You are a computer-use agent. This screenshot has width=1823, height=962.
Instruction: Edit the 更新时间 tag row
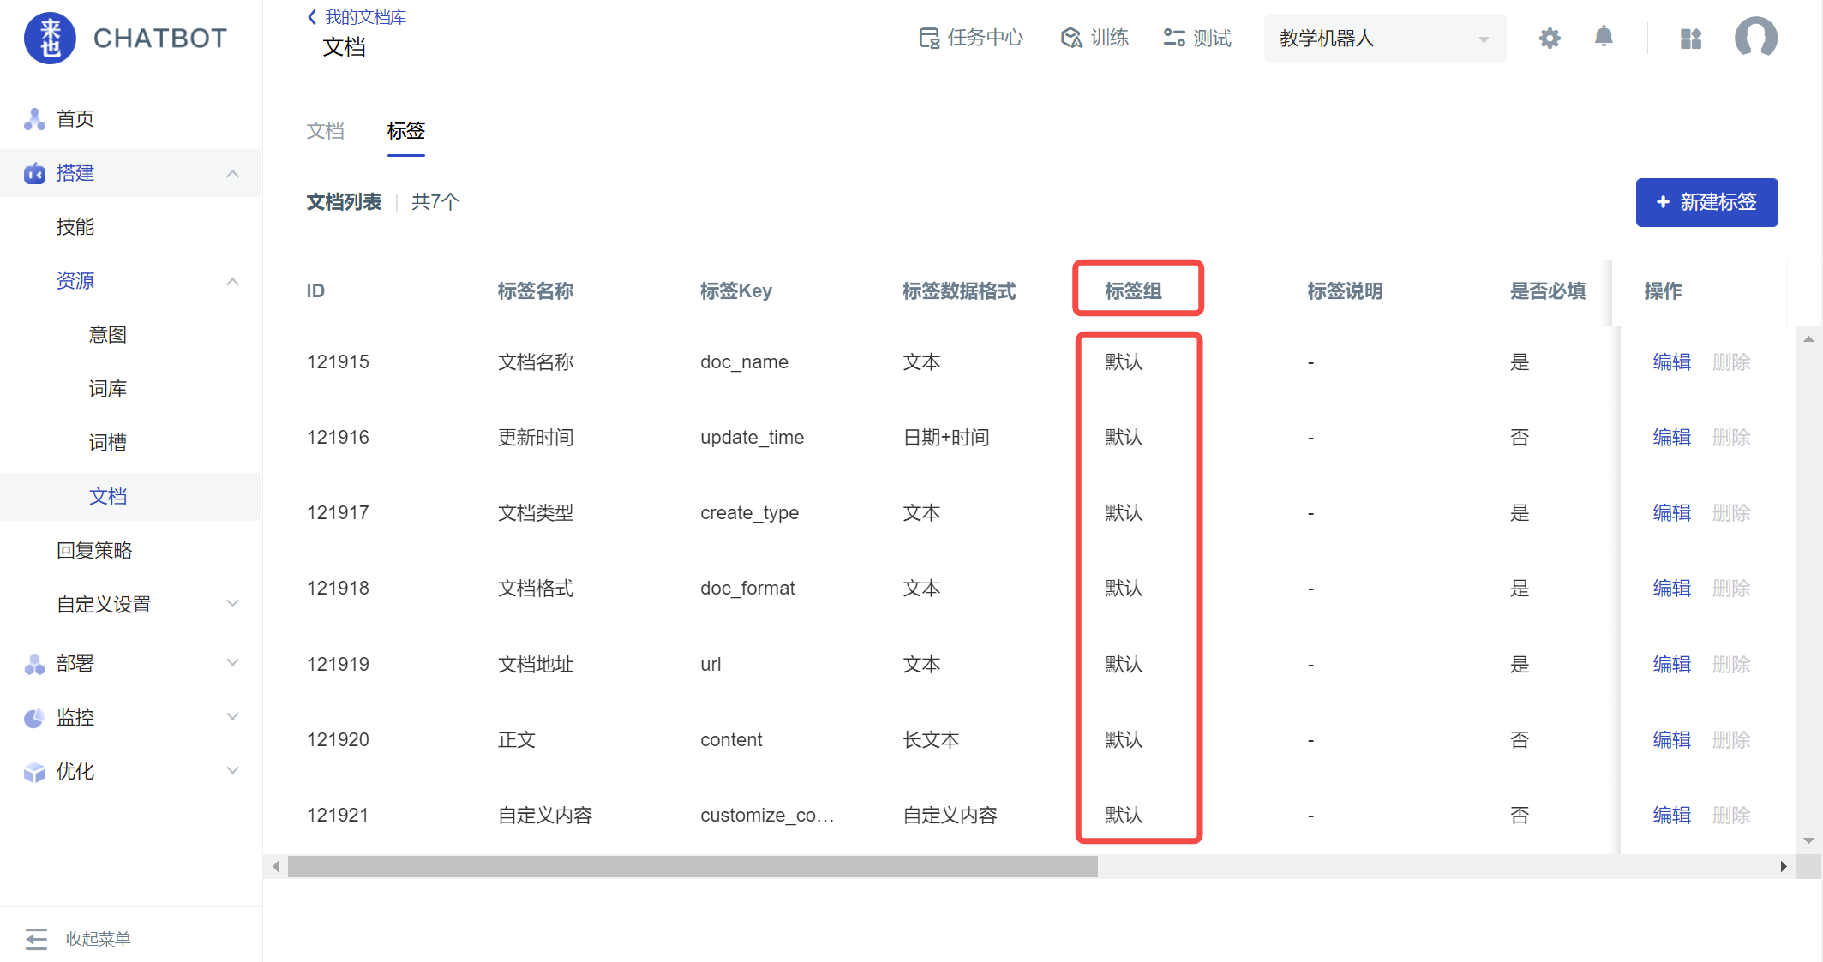[1671, 438]
